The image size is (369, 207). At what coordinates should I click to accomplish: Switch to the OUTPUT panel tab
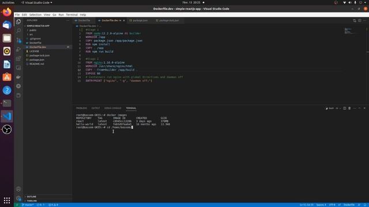(x=96, y=108)
